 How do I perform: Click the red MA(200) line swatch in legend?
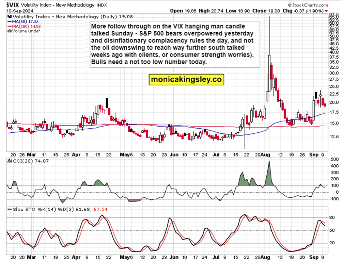10,26
